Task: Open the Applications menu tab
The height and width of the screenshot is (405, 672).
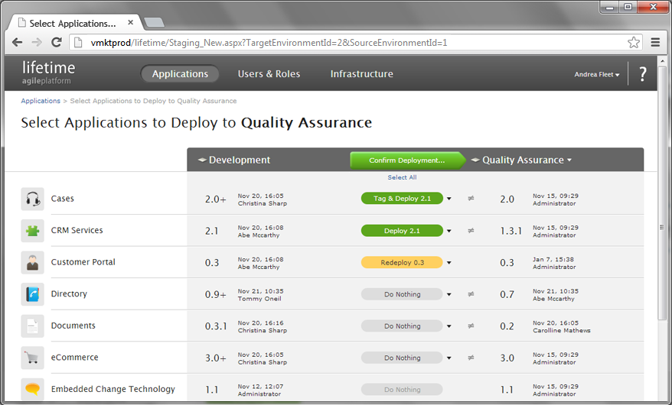Action: [x=180, y=74]
